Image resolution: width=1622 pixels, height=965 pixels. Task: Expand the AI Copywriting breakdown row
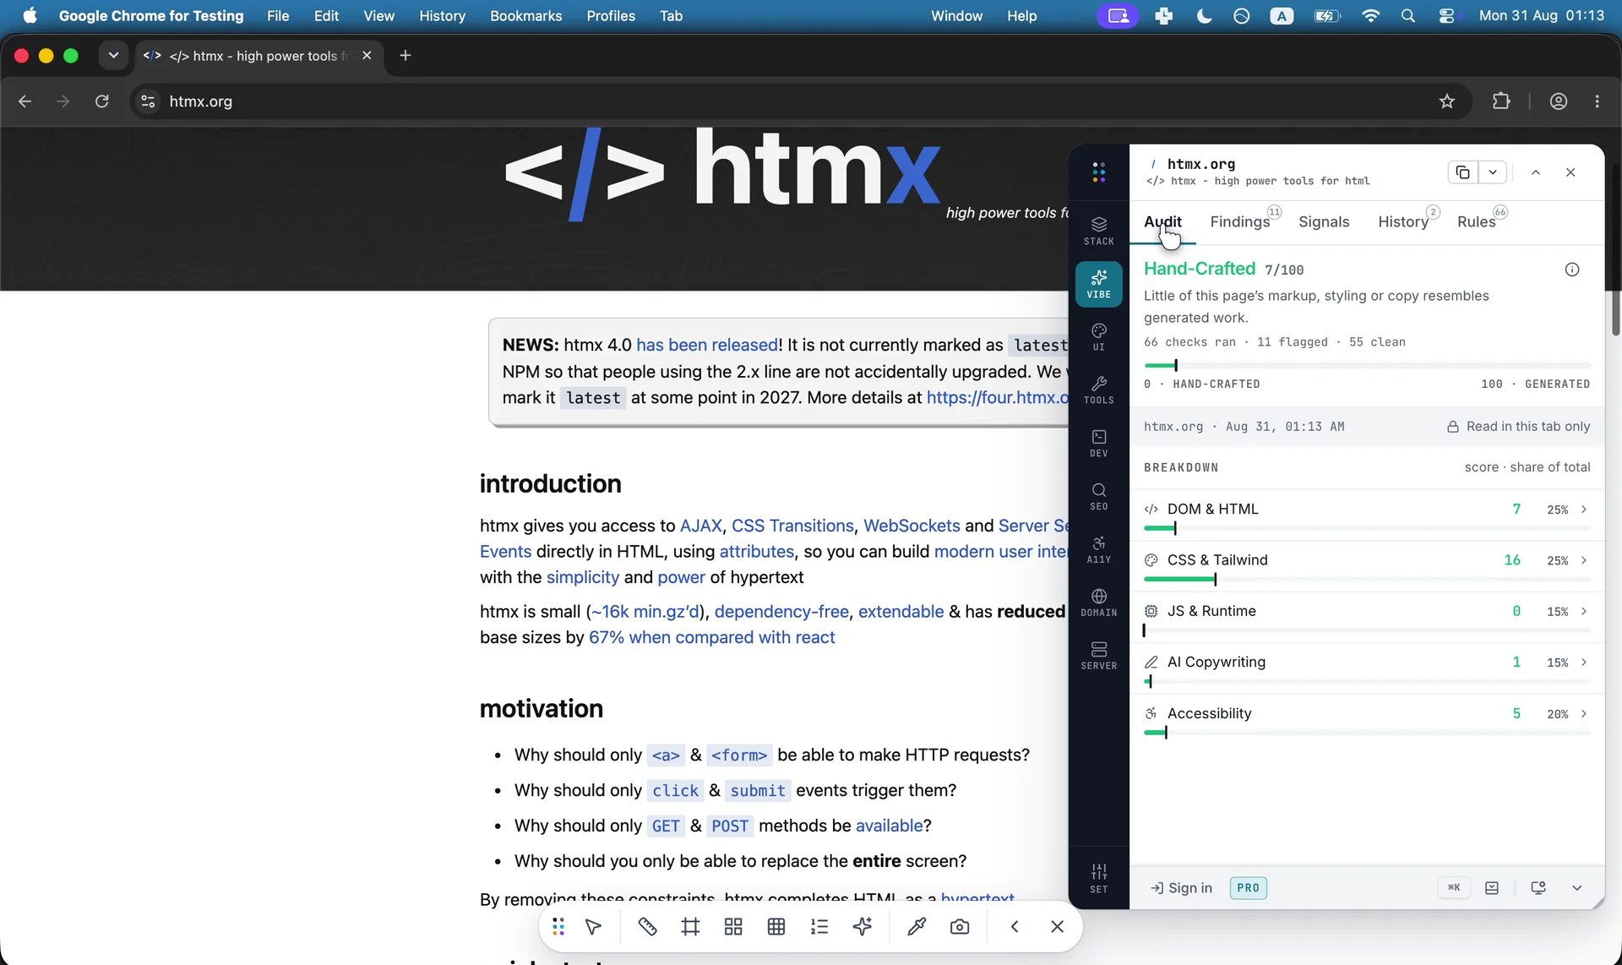pos(1367,668)
